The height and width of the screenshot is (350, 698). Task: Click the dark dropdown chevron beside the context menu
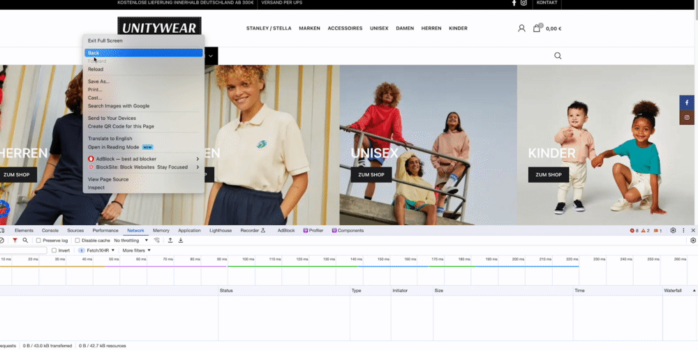click(211, 56)
